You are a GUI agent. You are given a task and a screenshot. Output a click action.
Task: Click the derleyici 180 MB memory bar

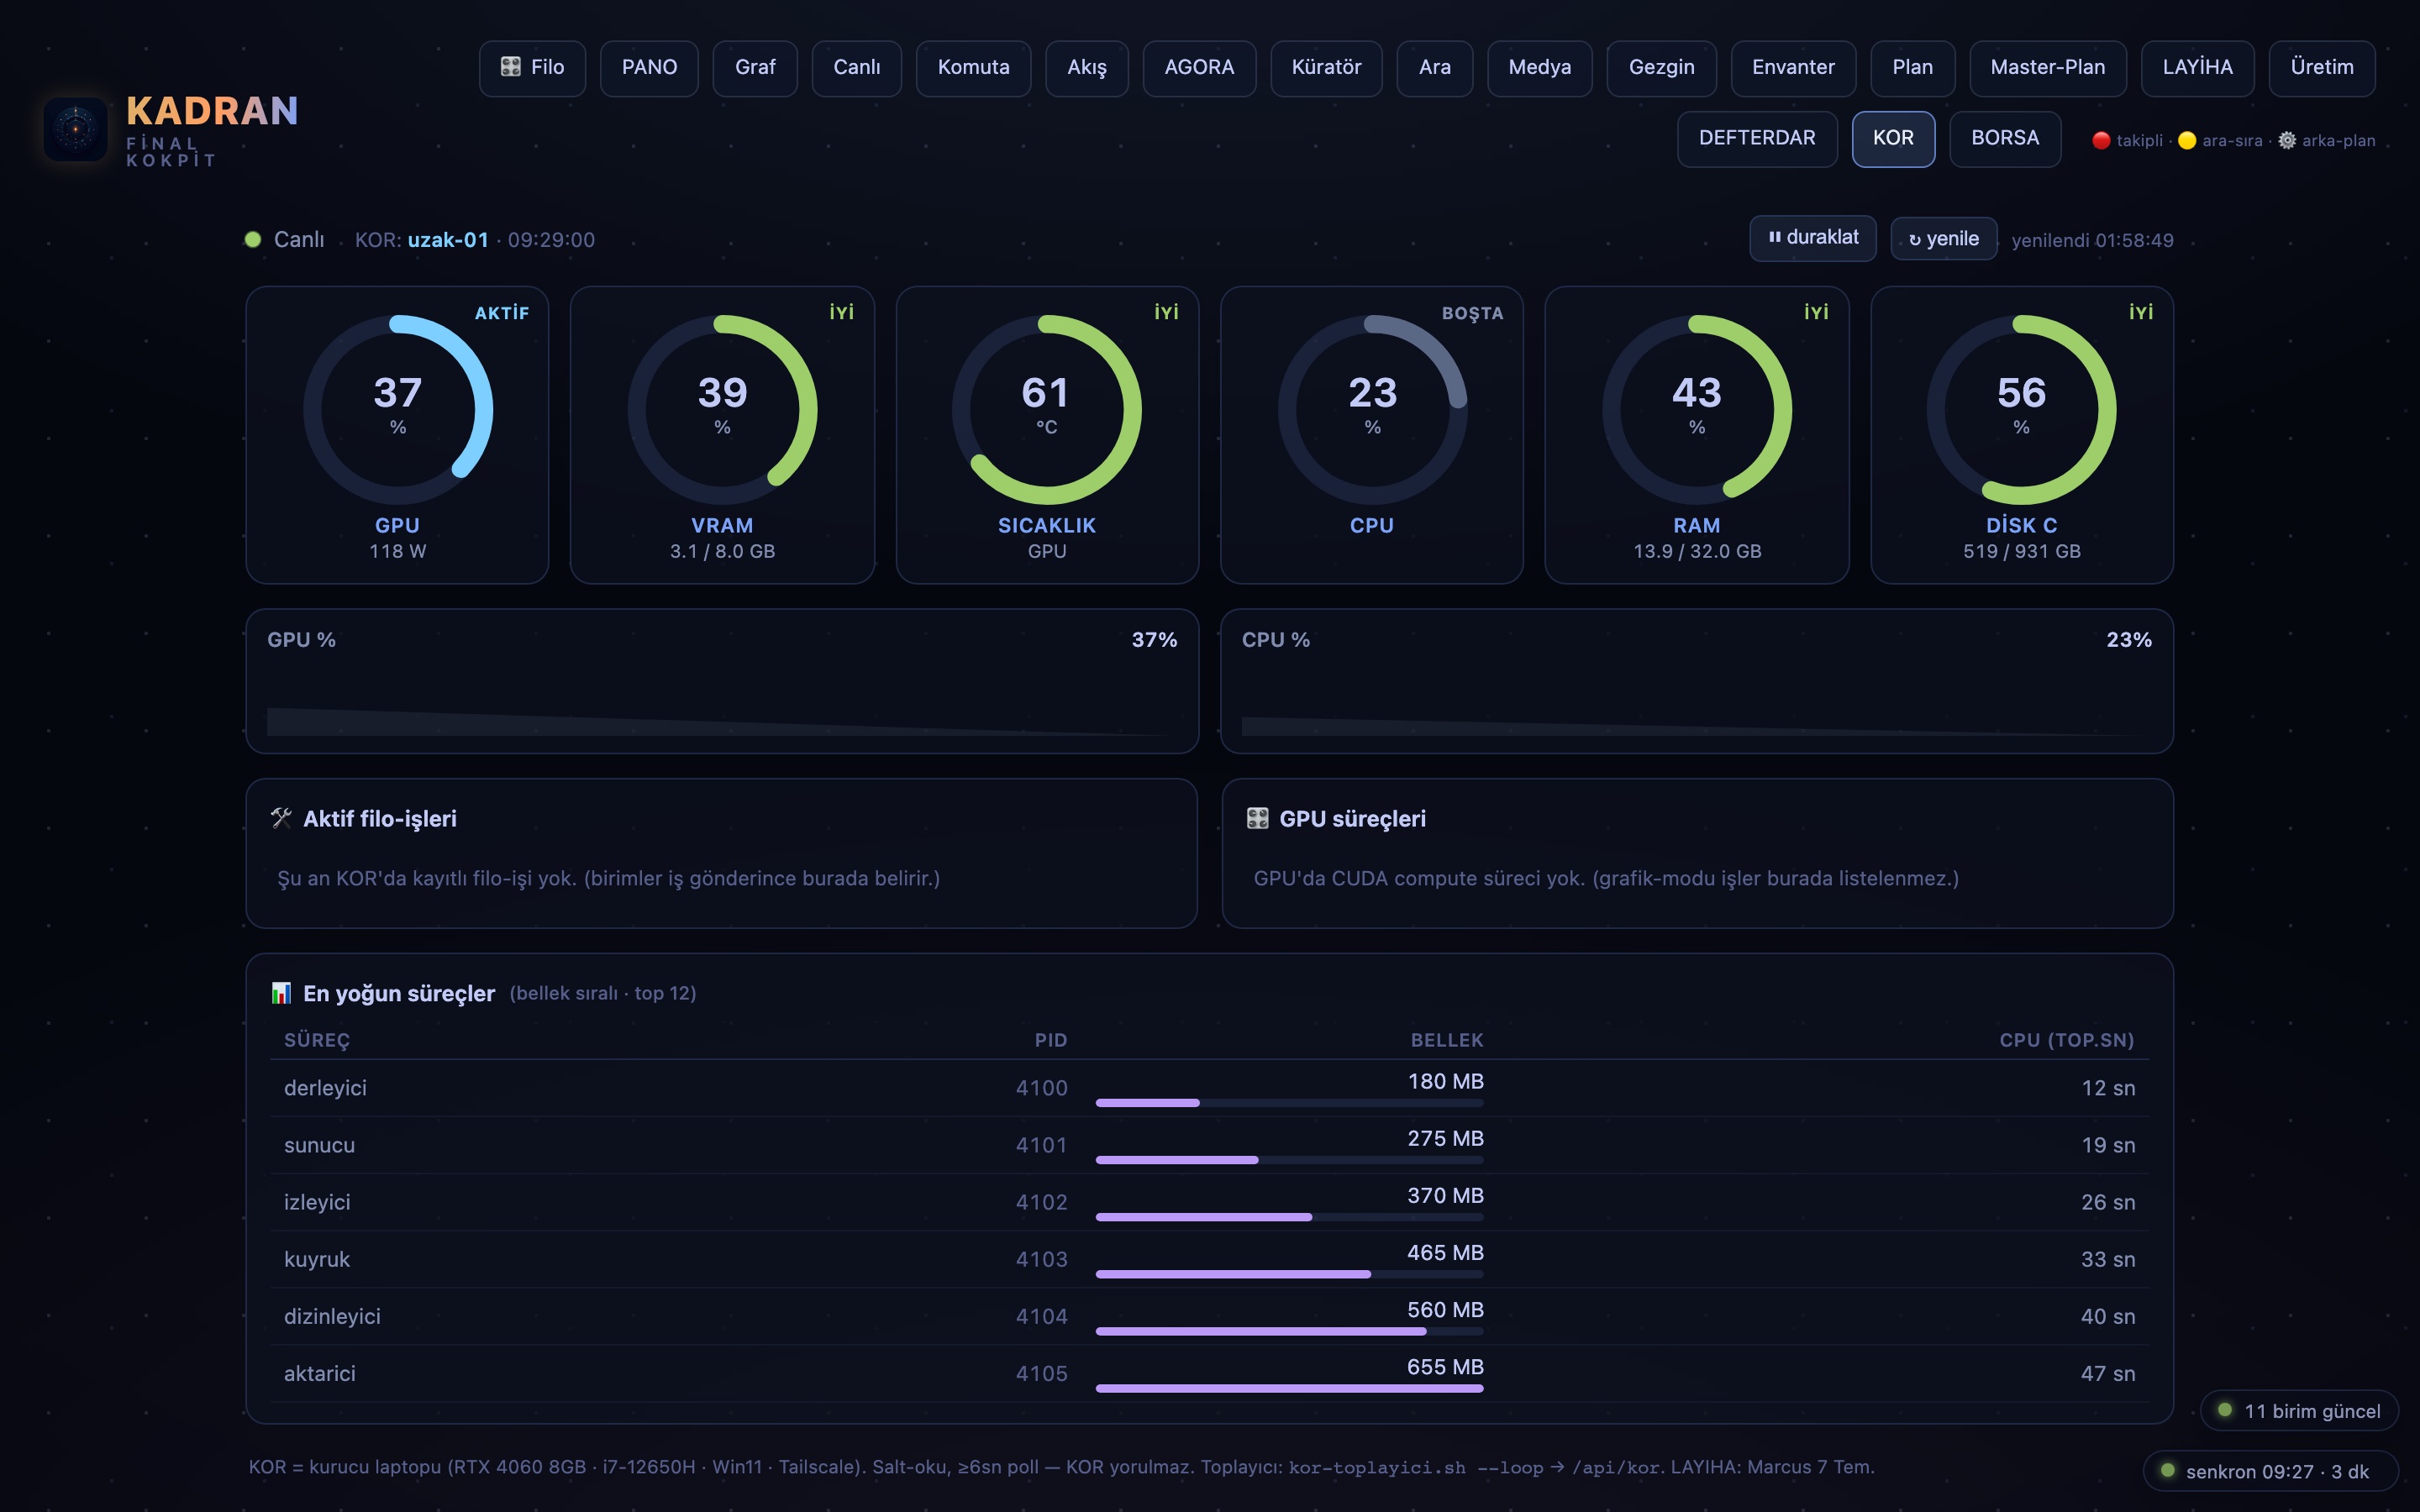click(1289, 1103)
